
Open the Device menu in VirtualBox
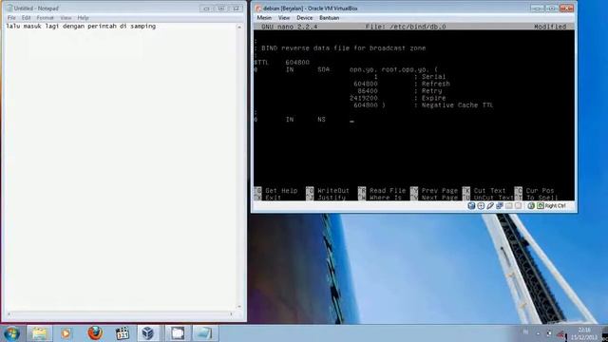tap(304, 18)
